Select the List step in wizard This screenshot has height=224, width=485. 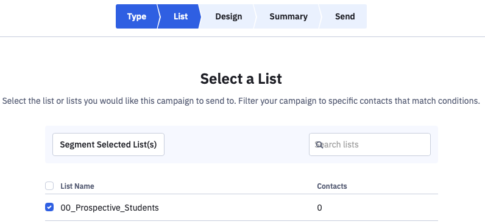pyautogui.click(x=180, y=16)
